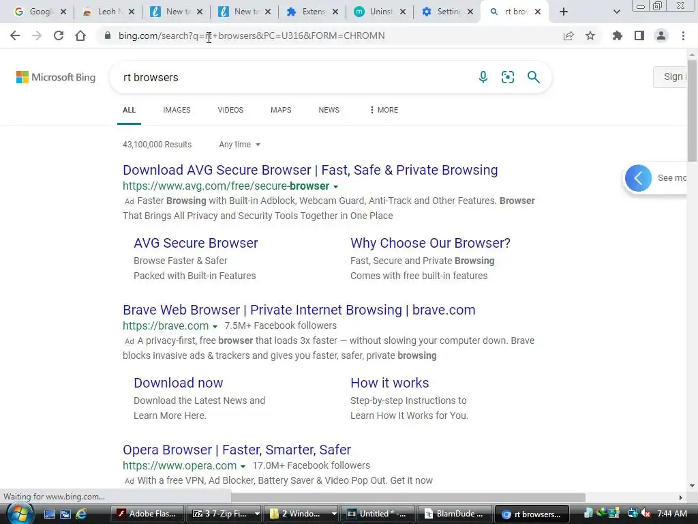Select the ALL search tab
698x524 pixels.
click(129, 110)
